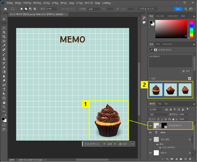Viewport: 197px width, 162px height.
Task: Hide the MEMO text layer
Action: 151,133
